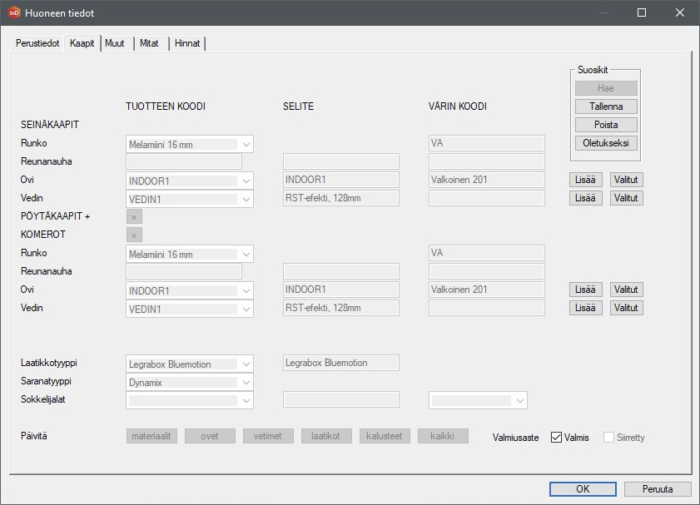Viewport: 700px width, 505px height.
Task: Toggle the Valmis checkbox
Action: pos(557,438)
